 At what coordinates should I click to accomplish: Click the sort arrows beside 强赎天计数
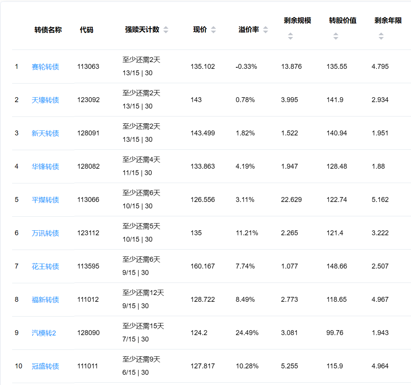[x=165, y=30]
